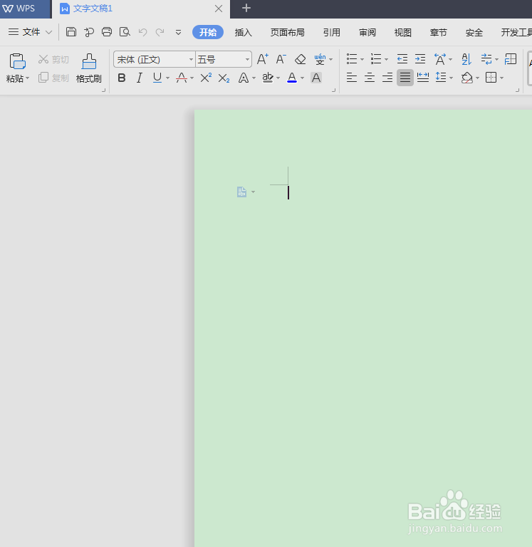Click the highlight pen icon
This screenshot has height=547, width=532.
point(268,78)
